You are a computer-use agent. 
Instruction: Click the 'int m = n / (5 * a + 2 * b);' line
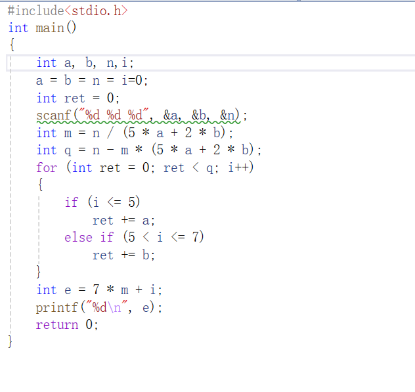135,133
